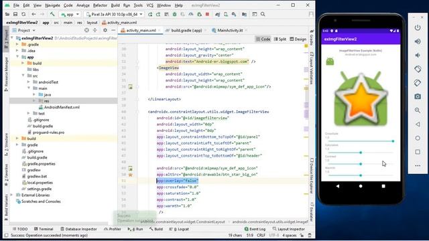Make project with hammer icon
Image resolution: width=429 pixels, height=241 pixels.
(x=52, y=14)
